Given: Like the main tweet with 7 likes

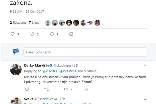Looking at the screenshot, I should click(52, 34).
